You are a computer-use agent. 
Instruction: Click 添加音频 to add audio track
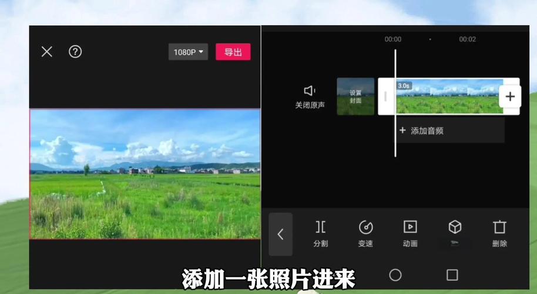point(449,131)
